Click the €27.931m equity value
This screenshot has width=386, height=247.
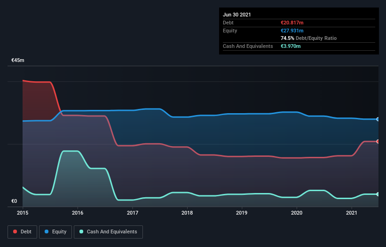pyautogui.click(x=292, y=31)
